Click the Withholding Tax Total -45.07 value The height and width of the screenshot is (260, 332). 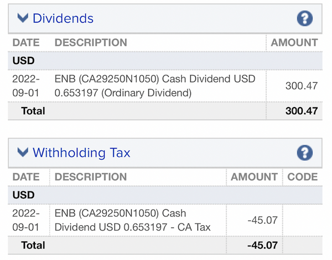(x=262, y=245)
